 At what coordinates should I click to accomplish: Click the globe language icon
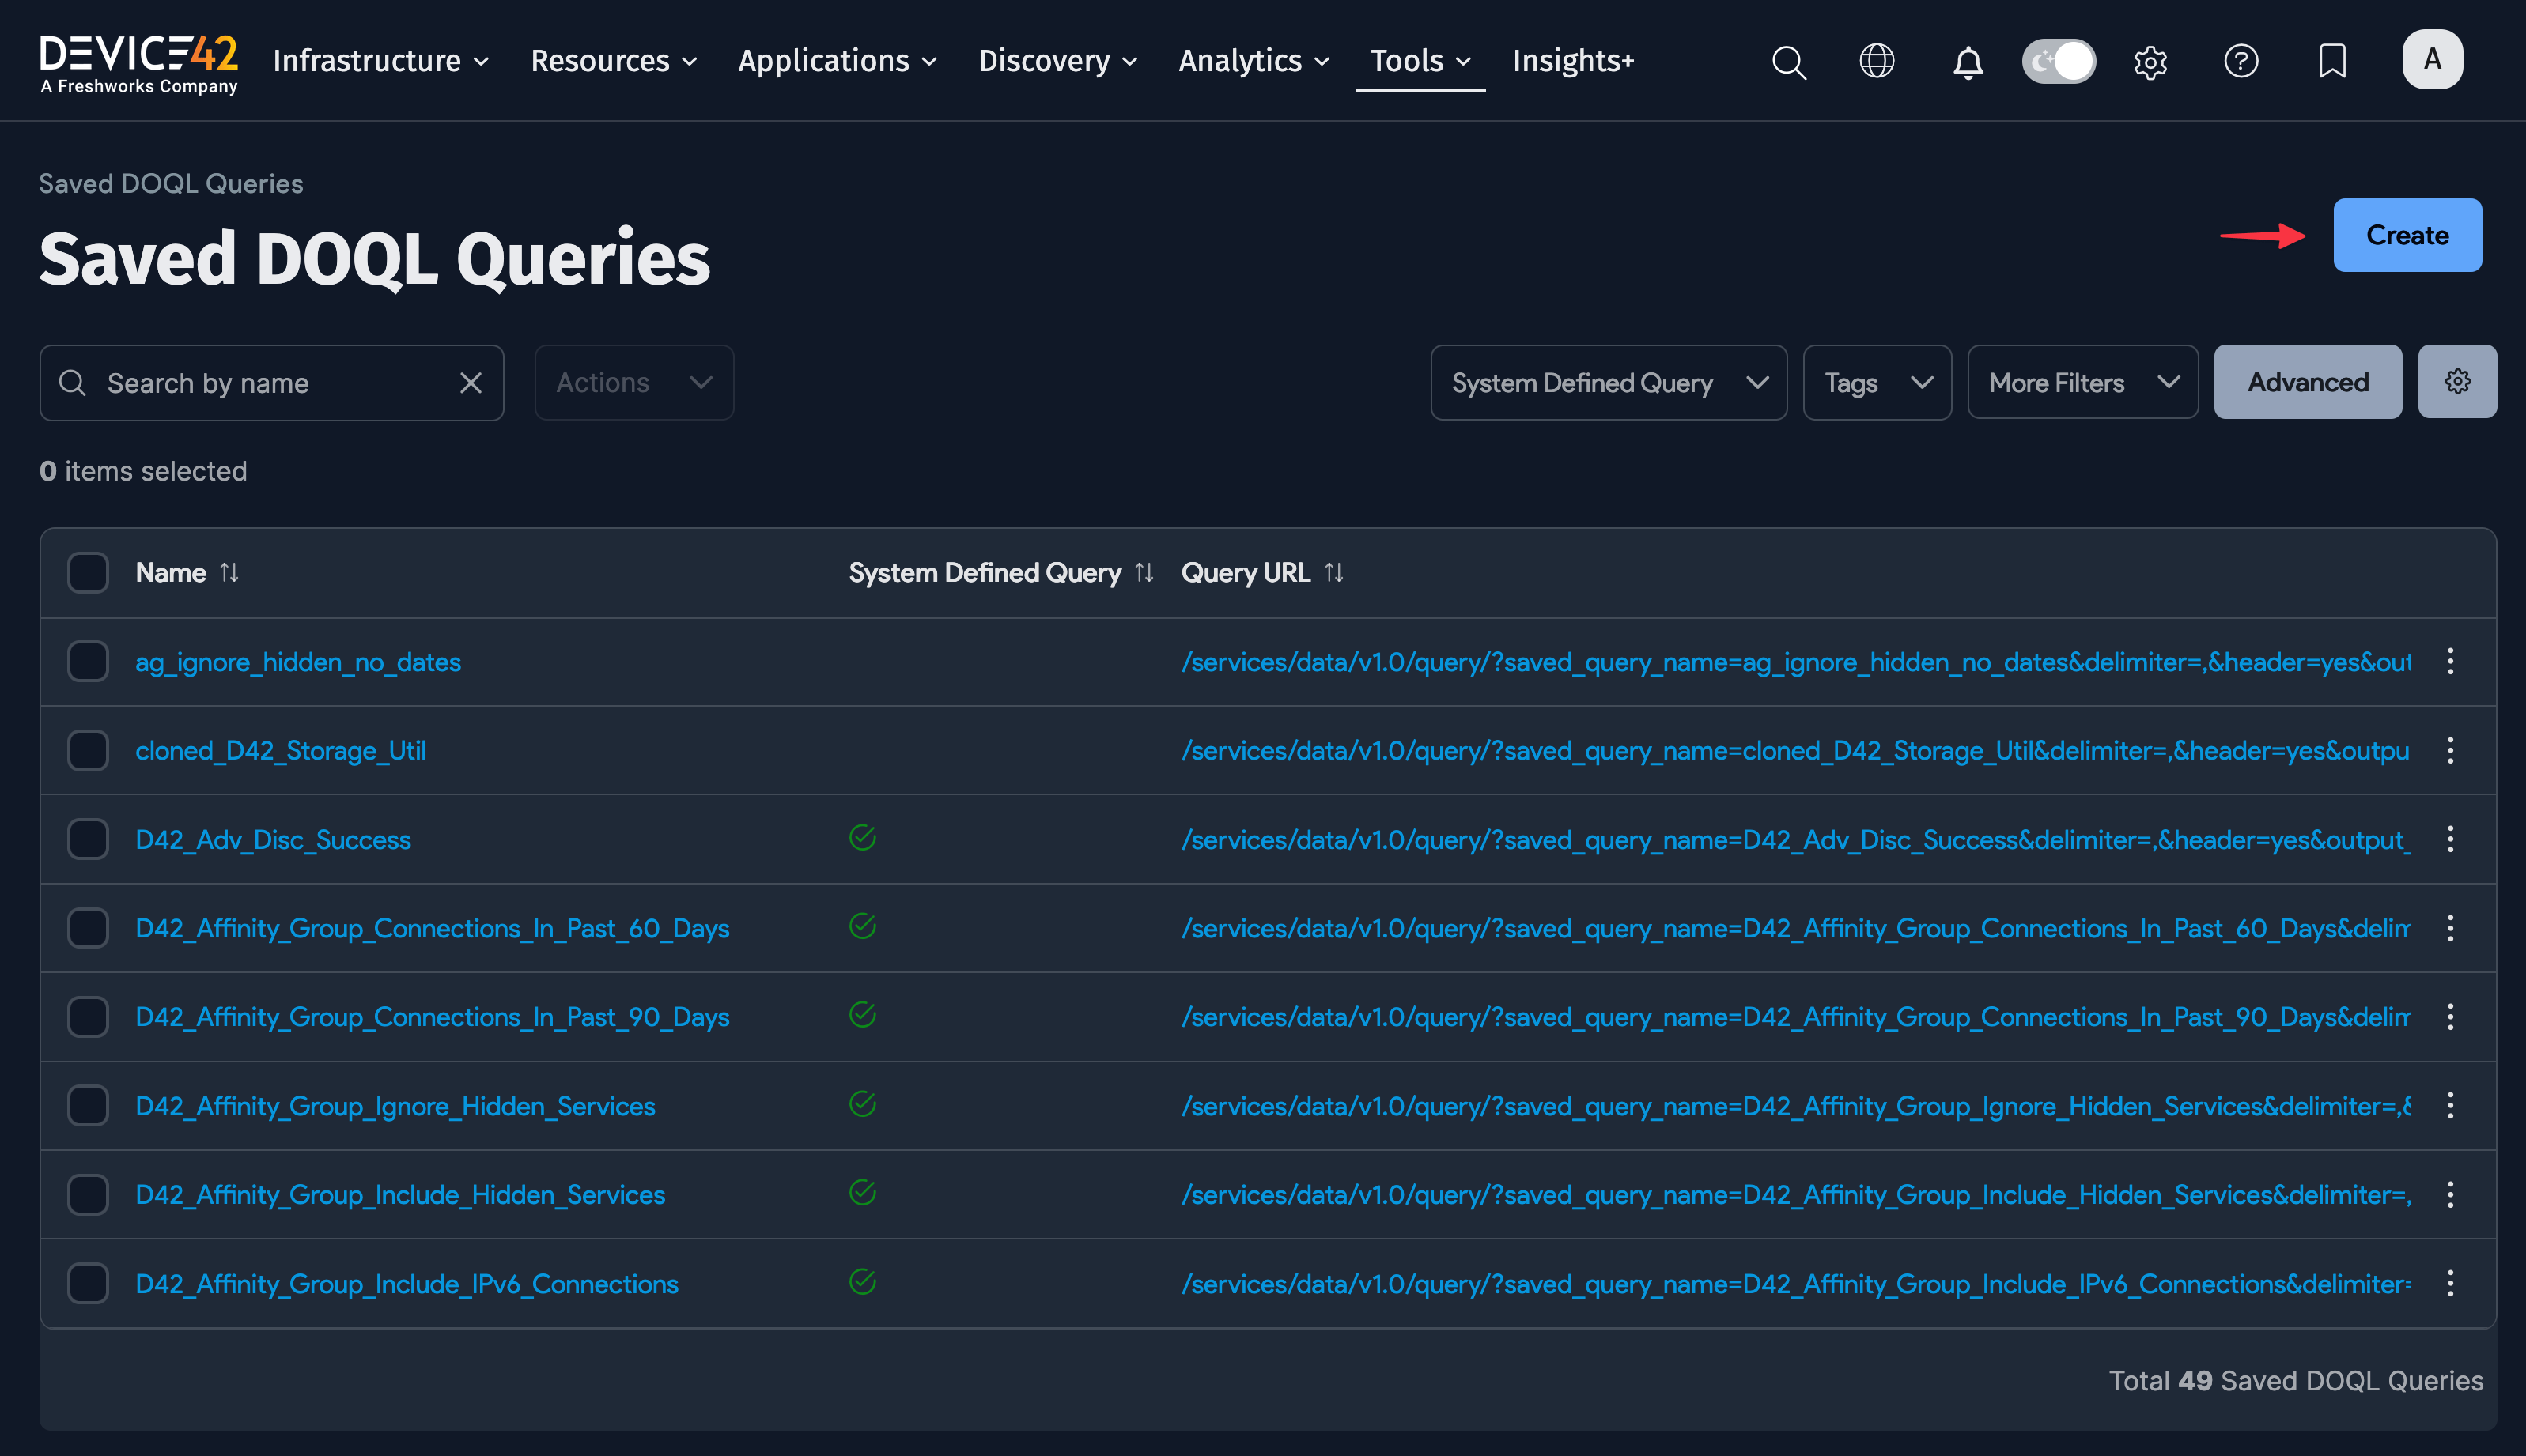(1877, 61)
